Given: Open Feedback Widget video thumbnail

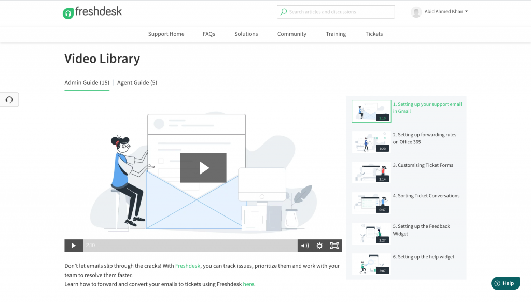Looking at the screenshot, I should click(371, 234).
